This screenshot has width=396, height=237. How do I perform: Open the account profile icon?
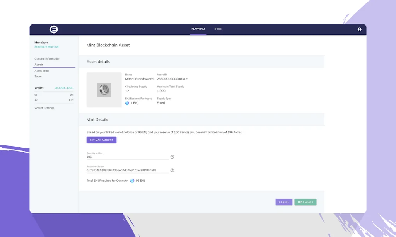point(359,29)
